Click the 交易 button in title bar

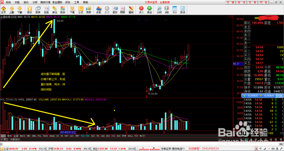tap(252, 2)
